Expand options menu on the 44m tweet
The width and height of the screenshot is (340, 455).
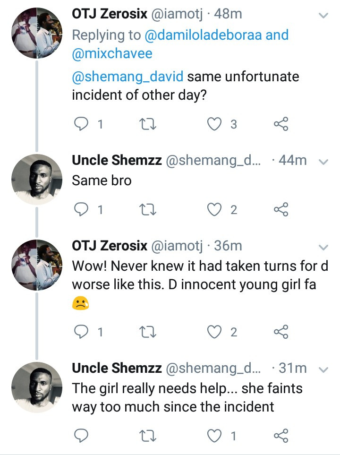point(323,162)
